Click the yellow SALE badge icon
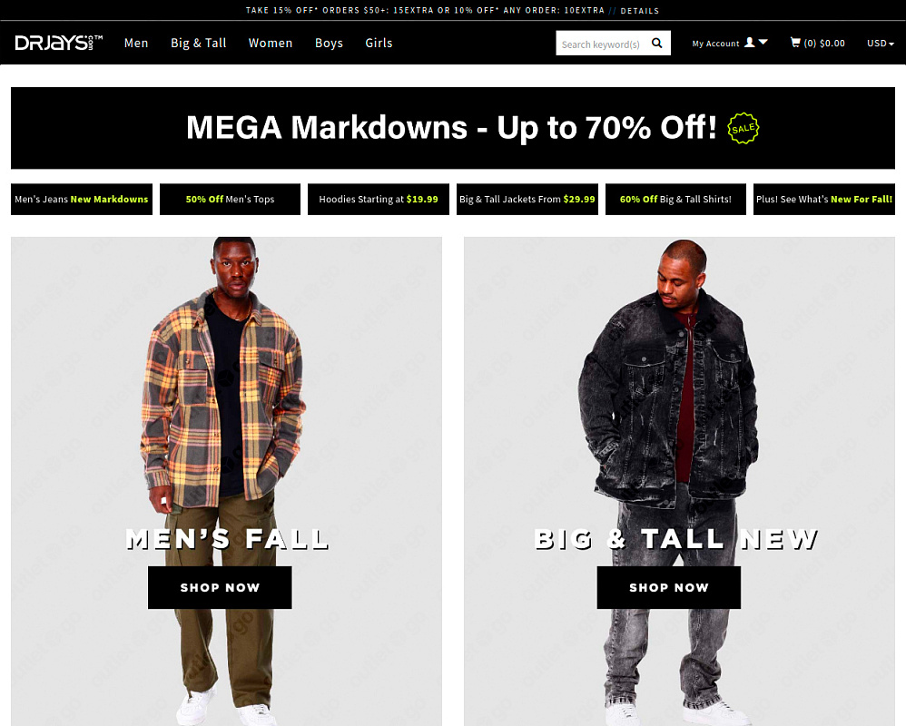Screen dimensions: 906x726 pos(744,128)
